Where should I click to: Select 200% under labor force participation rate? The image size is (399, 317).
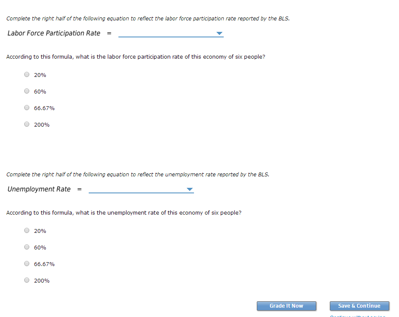[27, 124]
